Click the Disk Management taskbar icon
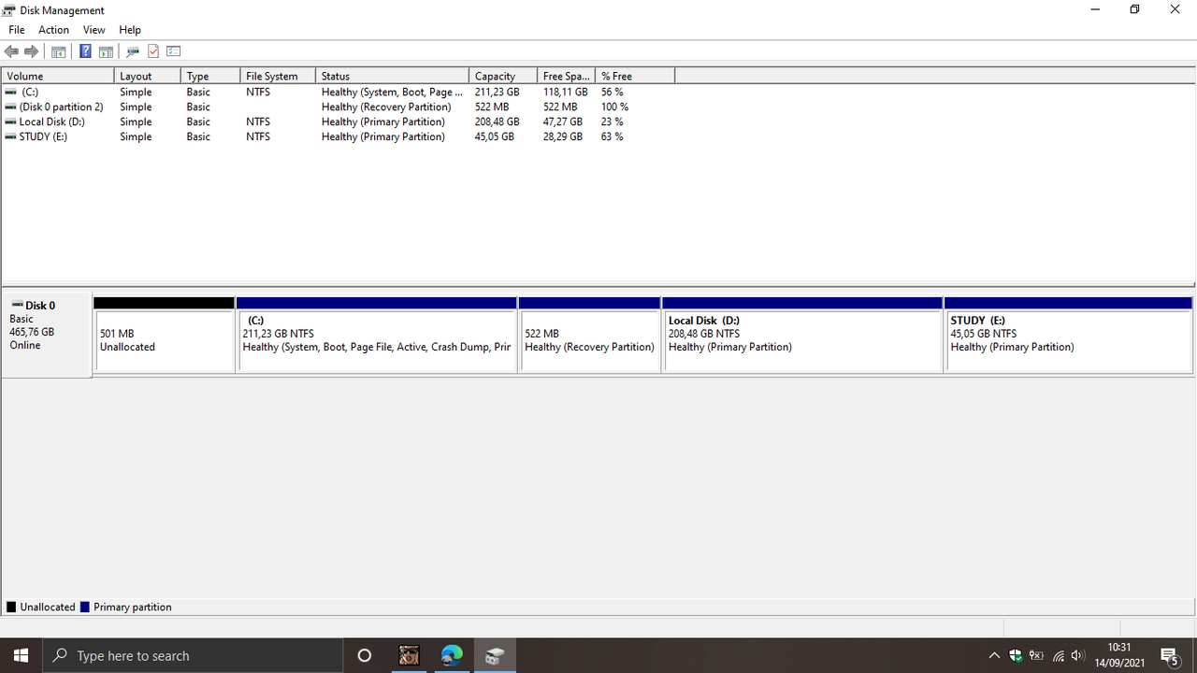Viewport: 1197px width, 673px height. (x=495, y=655)
